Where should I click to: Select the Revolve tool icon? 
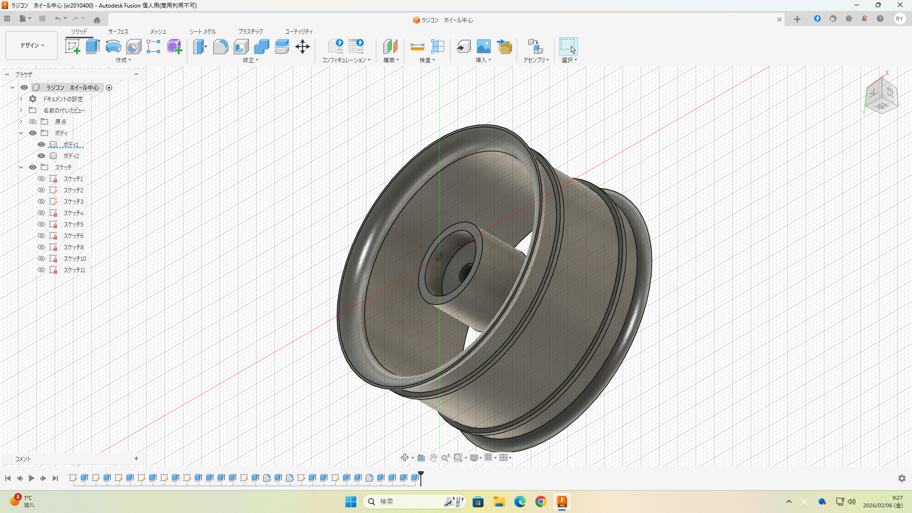pyautogui.click(x=113, y=47)
